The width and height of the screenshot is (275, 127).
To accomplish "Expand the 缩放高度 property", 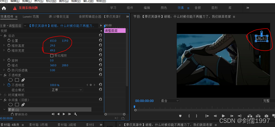I will pos(4,45).
